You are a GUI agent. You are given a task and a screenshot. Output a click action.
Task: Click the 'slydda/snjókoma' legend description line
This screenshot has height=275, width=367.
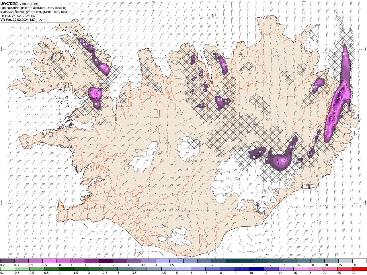34,11
